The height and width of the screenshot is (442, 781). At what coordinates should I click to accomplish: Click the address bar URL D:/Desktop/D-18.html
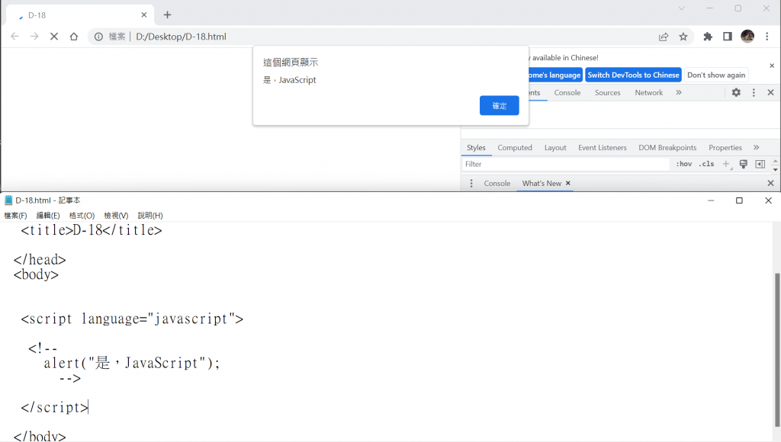(181, 37)
